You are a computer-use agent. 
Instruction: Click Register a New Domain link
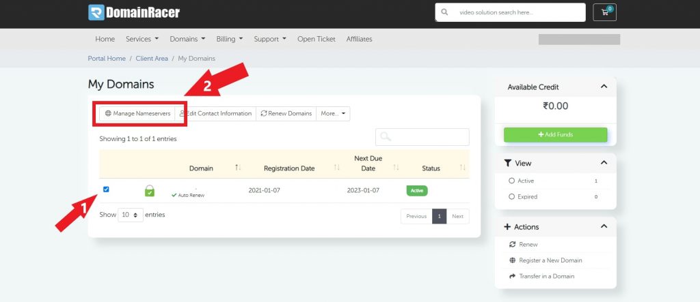pos(550,260)
